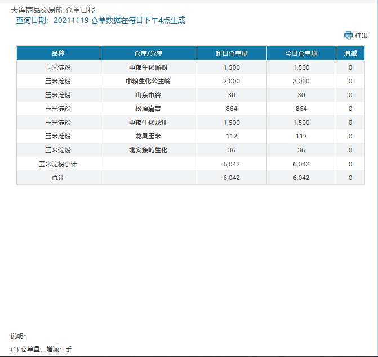This screenshot has height=357, width=378.
Task: Click 玉米淀粉 in the 龙凤玉米 row
Action: click(x=58, y=136)
